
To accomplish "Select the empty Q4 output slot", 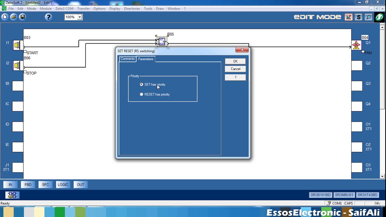I will [357, 106].
